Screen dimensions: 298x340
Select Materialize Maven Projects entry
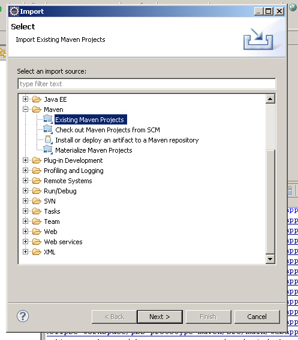94,150
